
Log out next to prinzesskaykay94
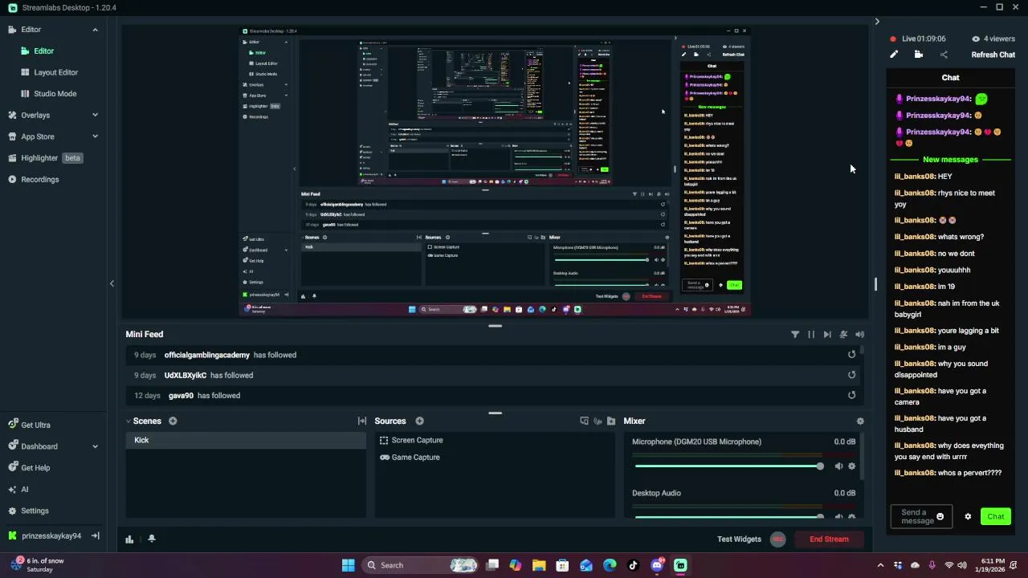point(95,535)
